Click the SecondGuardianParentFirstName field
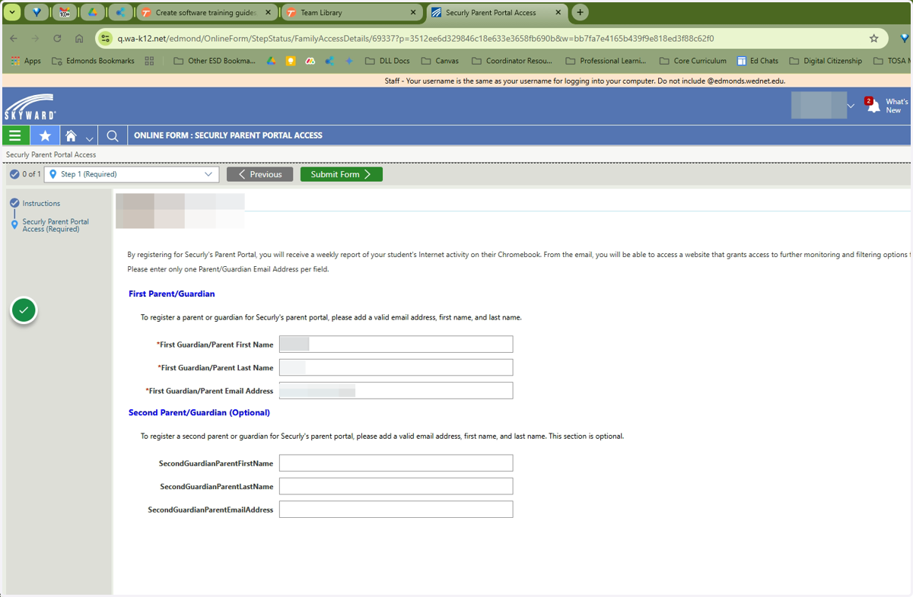This screenshot has width=913, height=597. 396,463
